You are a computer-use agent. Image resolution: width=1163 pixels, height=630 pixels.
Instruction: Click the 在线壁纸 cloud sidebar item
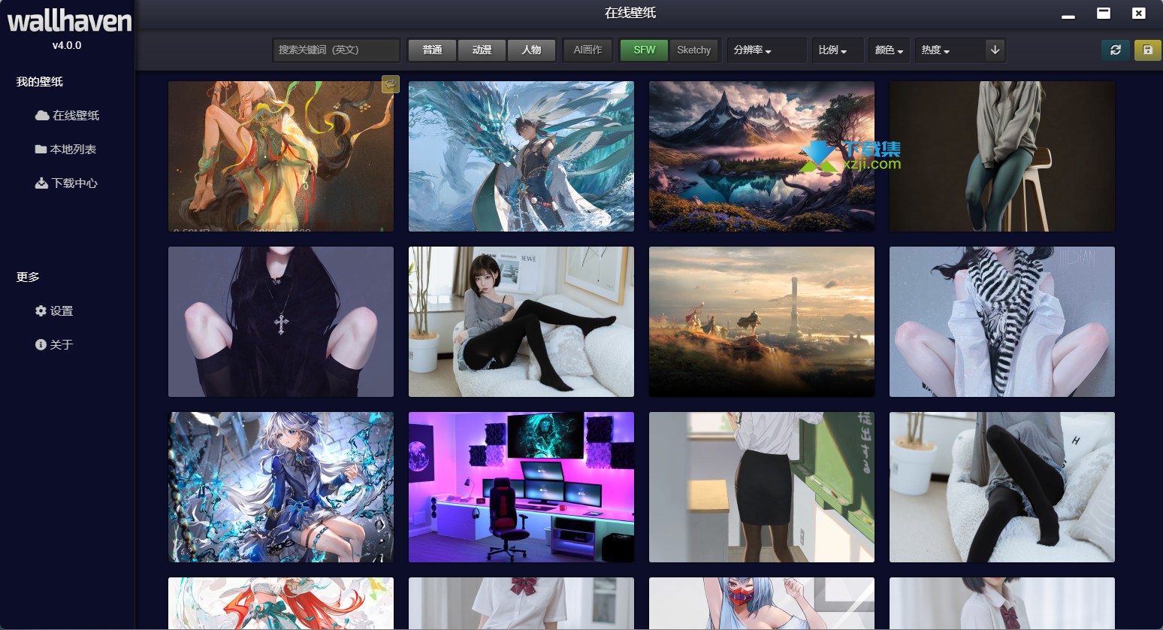67,115
